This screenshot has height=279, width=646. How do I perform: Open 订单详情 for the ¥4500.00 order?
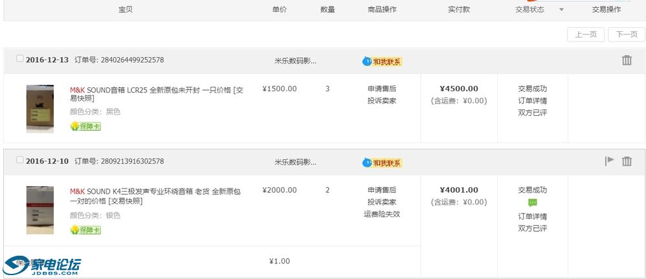click(532, 100)
